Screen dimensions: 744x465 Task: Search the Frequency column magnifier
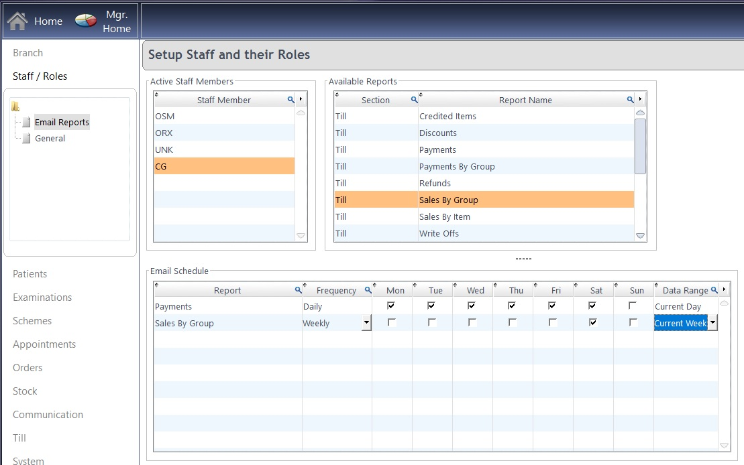(x=368, y=289)
